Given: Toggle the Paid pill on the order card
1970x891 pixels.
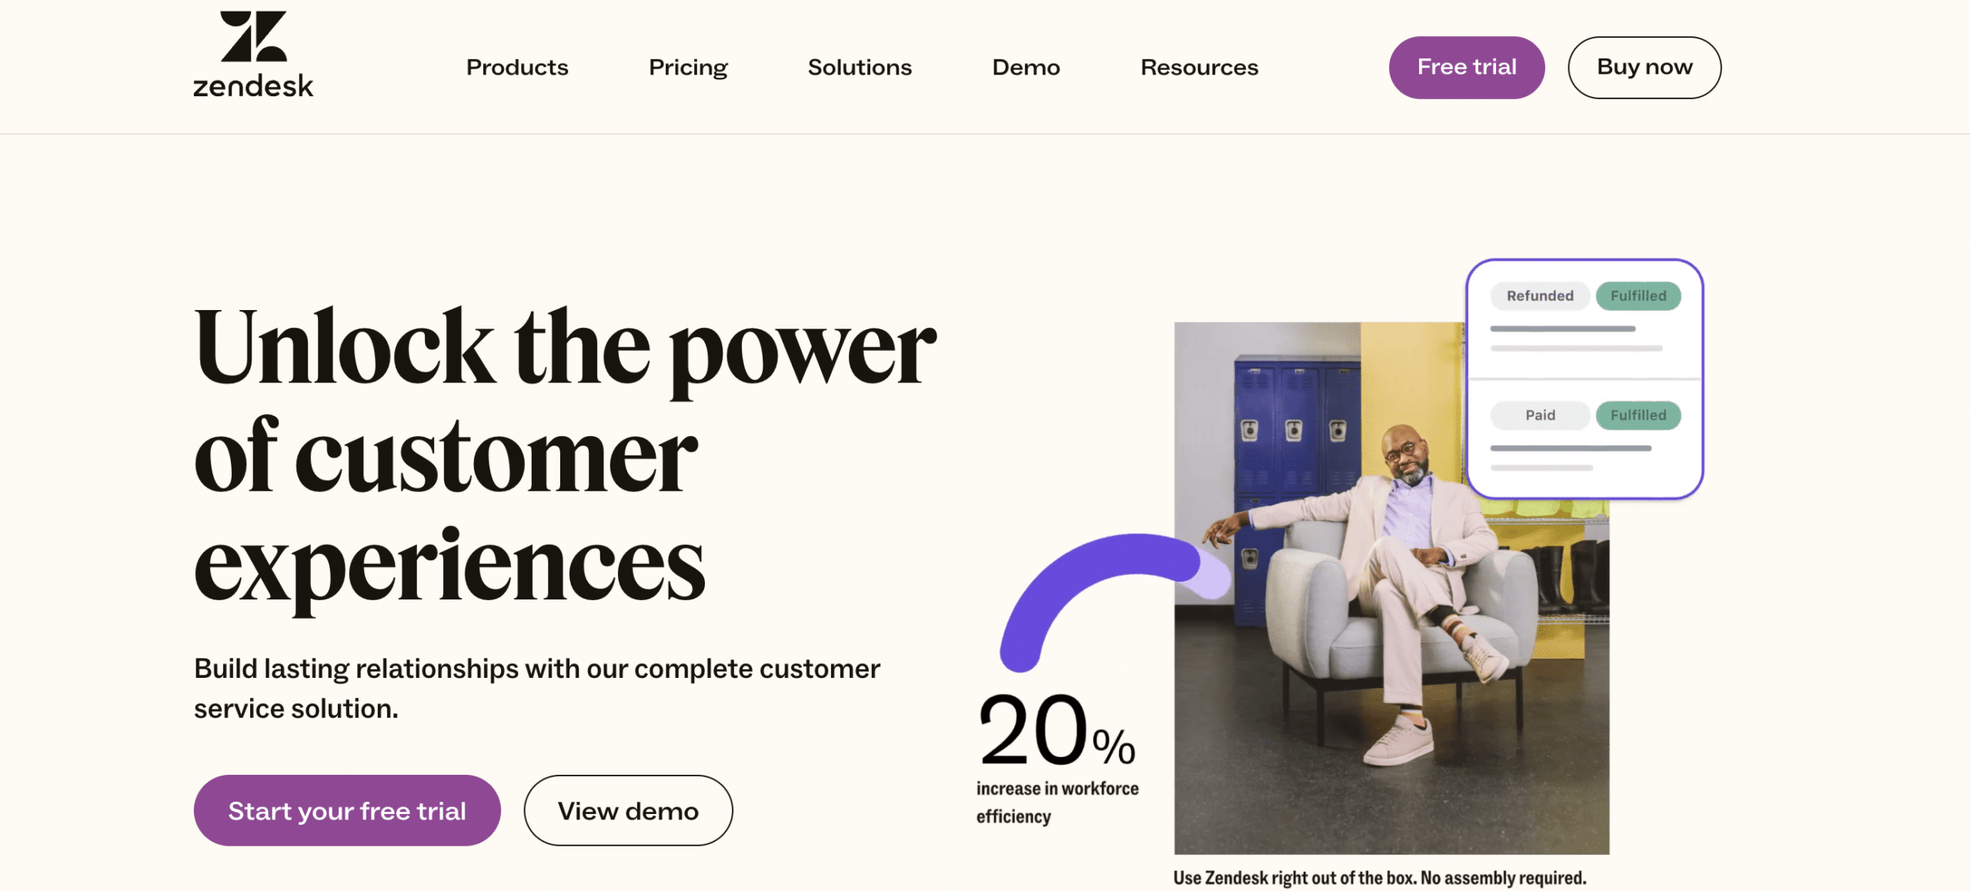Looking at the screenshot, I should [1539, 415].
